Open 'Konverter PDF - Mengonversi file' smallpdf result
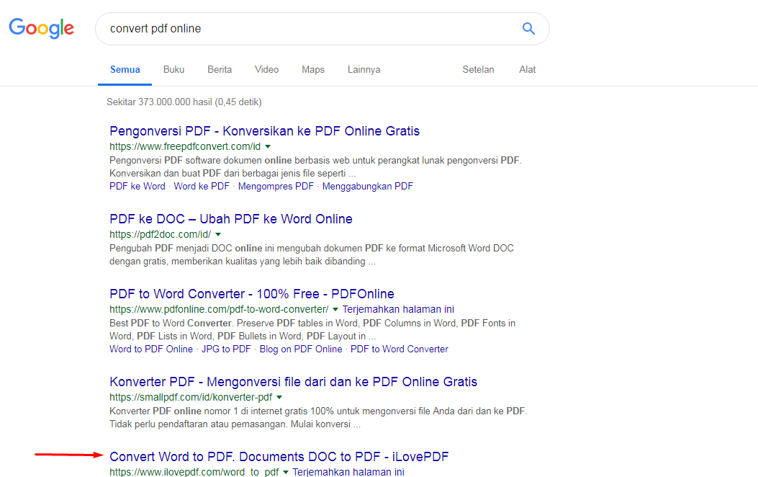Image resolution: width=758 pixels, height=477 pixels. 293,382
